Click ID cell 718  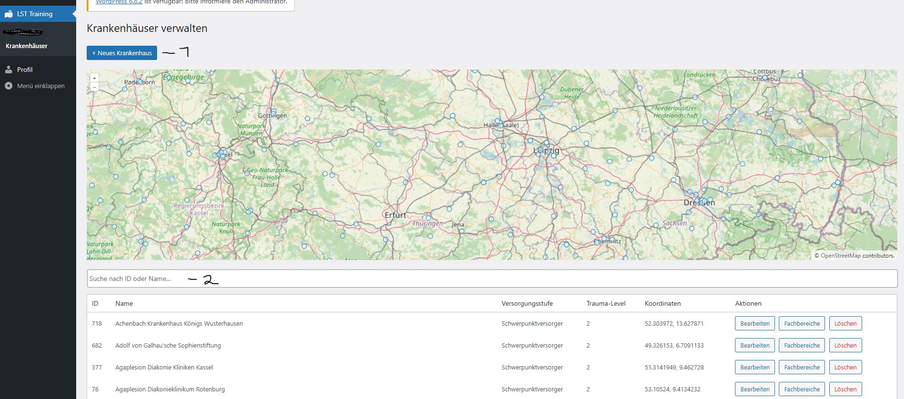pyautogui.click(x=97, y=323)
